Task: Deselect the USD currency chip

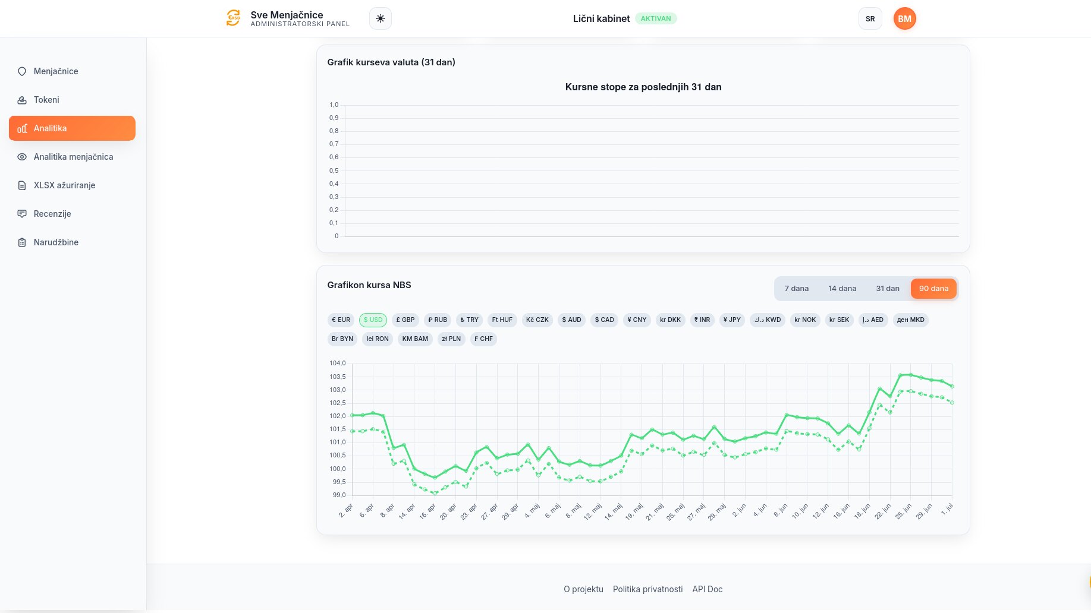Action: coord(373,320)
